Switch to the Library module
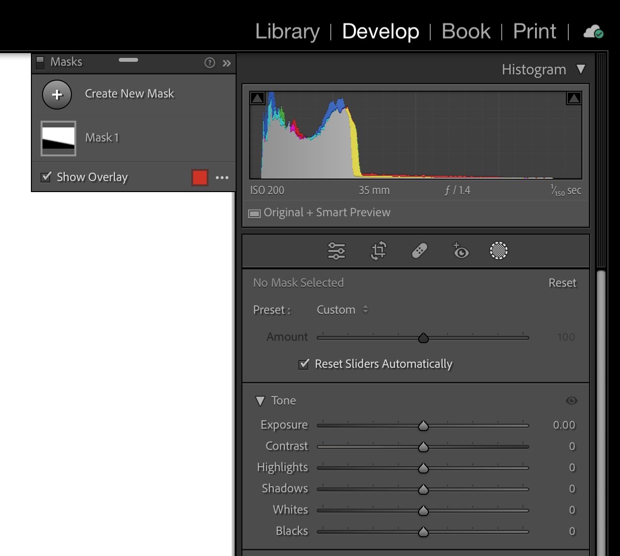Viewport: 620px width, 556px height. pyautogui.click(x=287, y=32)
